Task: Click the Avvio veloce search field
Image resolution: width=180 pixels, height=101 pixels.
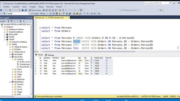Action: (x=157, y=3)
